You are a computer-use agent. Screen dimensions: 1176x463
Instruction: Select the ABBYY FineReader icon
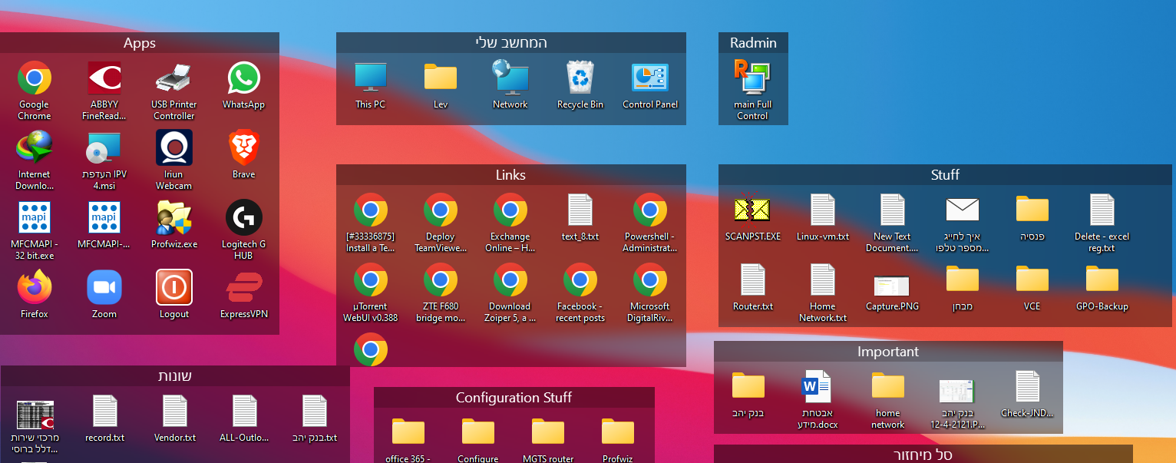[x=104, y=78]
